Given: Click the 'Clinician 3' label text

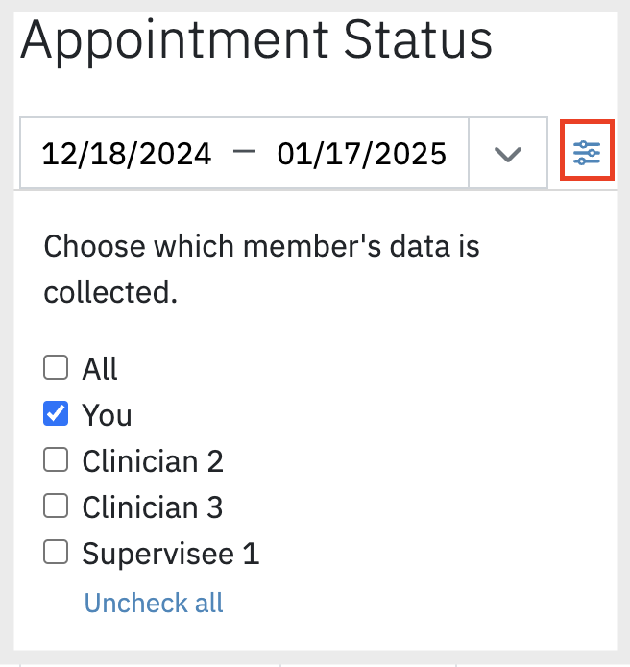Looking at the screenshot, I should 153,507.
